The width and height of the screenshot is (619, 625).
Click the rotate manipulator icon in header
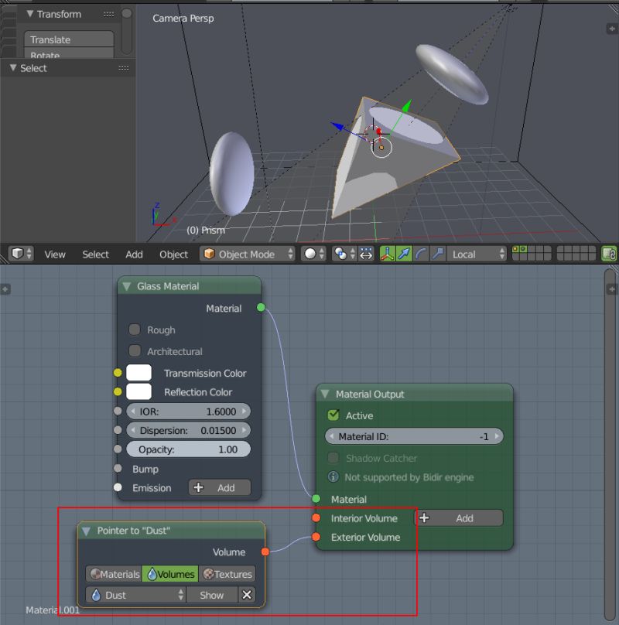pos(422,254)
